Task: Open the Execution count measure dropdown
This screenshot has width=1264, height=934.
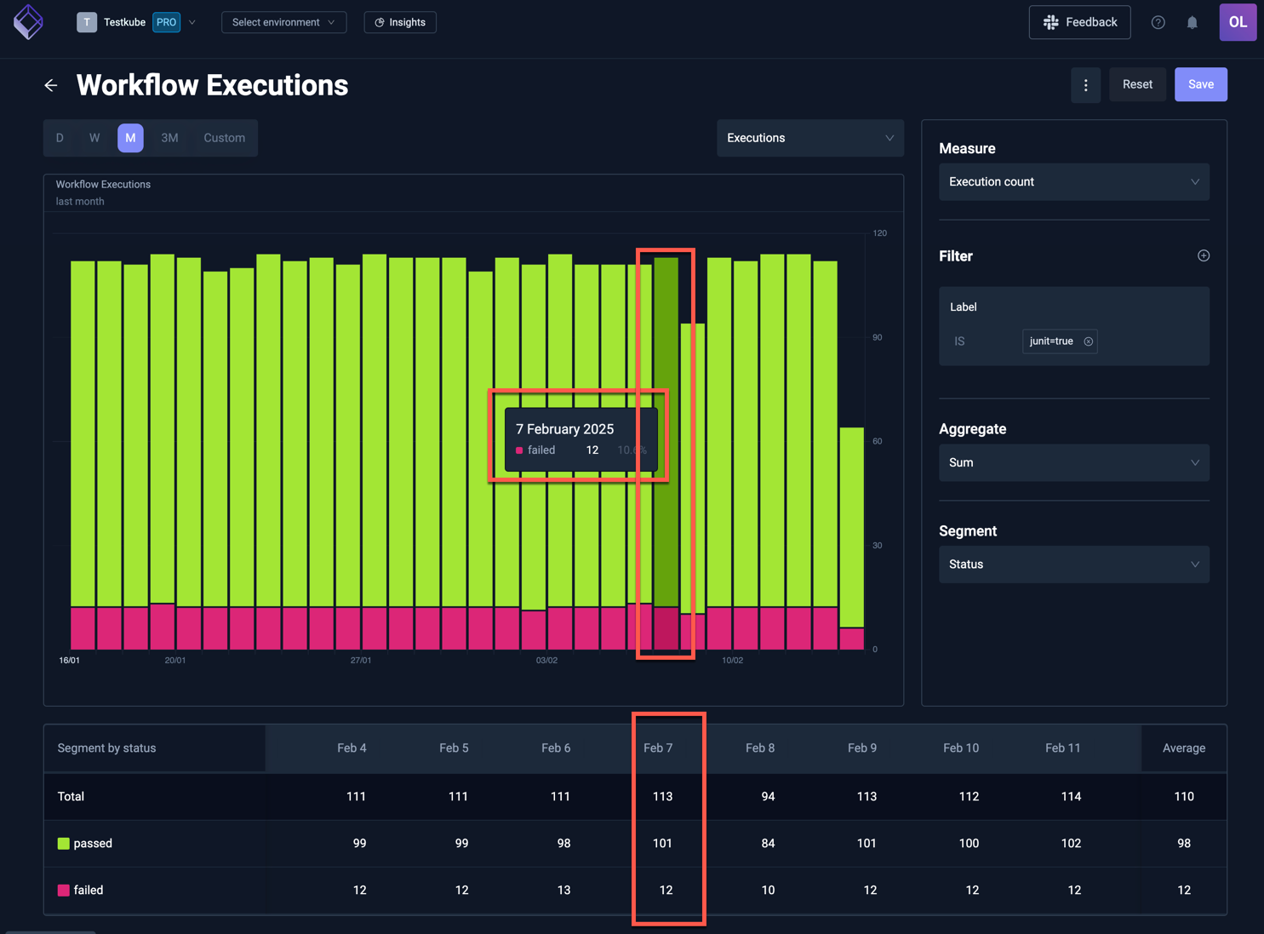Action: pos(1073,181)
